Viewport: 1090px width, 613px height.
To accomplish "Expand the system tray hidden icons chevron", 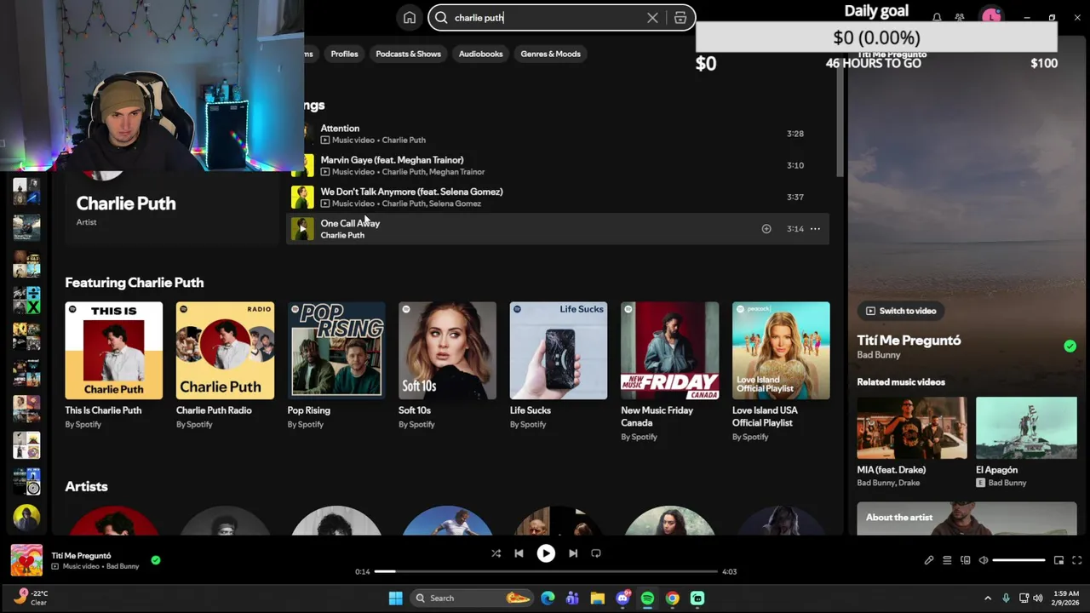I will [988, 598].
